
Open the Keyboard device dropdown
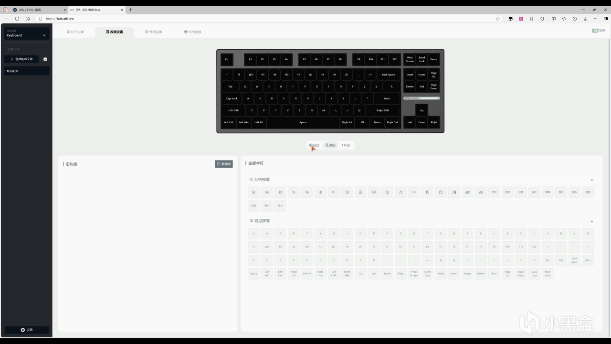26,33
